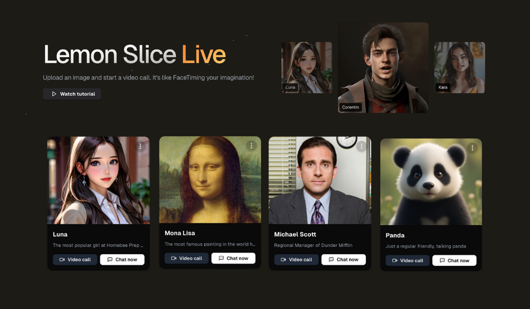Open the Panda character image
Image resolution: width=530 pixels, height=309 pixels.
pos(431,182)
